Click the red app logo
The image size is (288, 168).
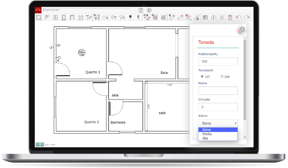coord(38,10)
